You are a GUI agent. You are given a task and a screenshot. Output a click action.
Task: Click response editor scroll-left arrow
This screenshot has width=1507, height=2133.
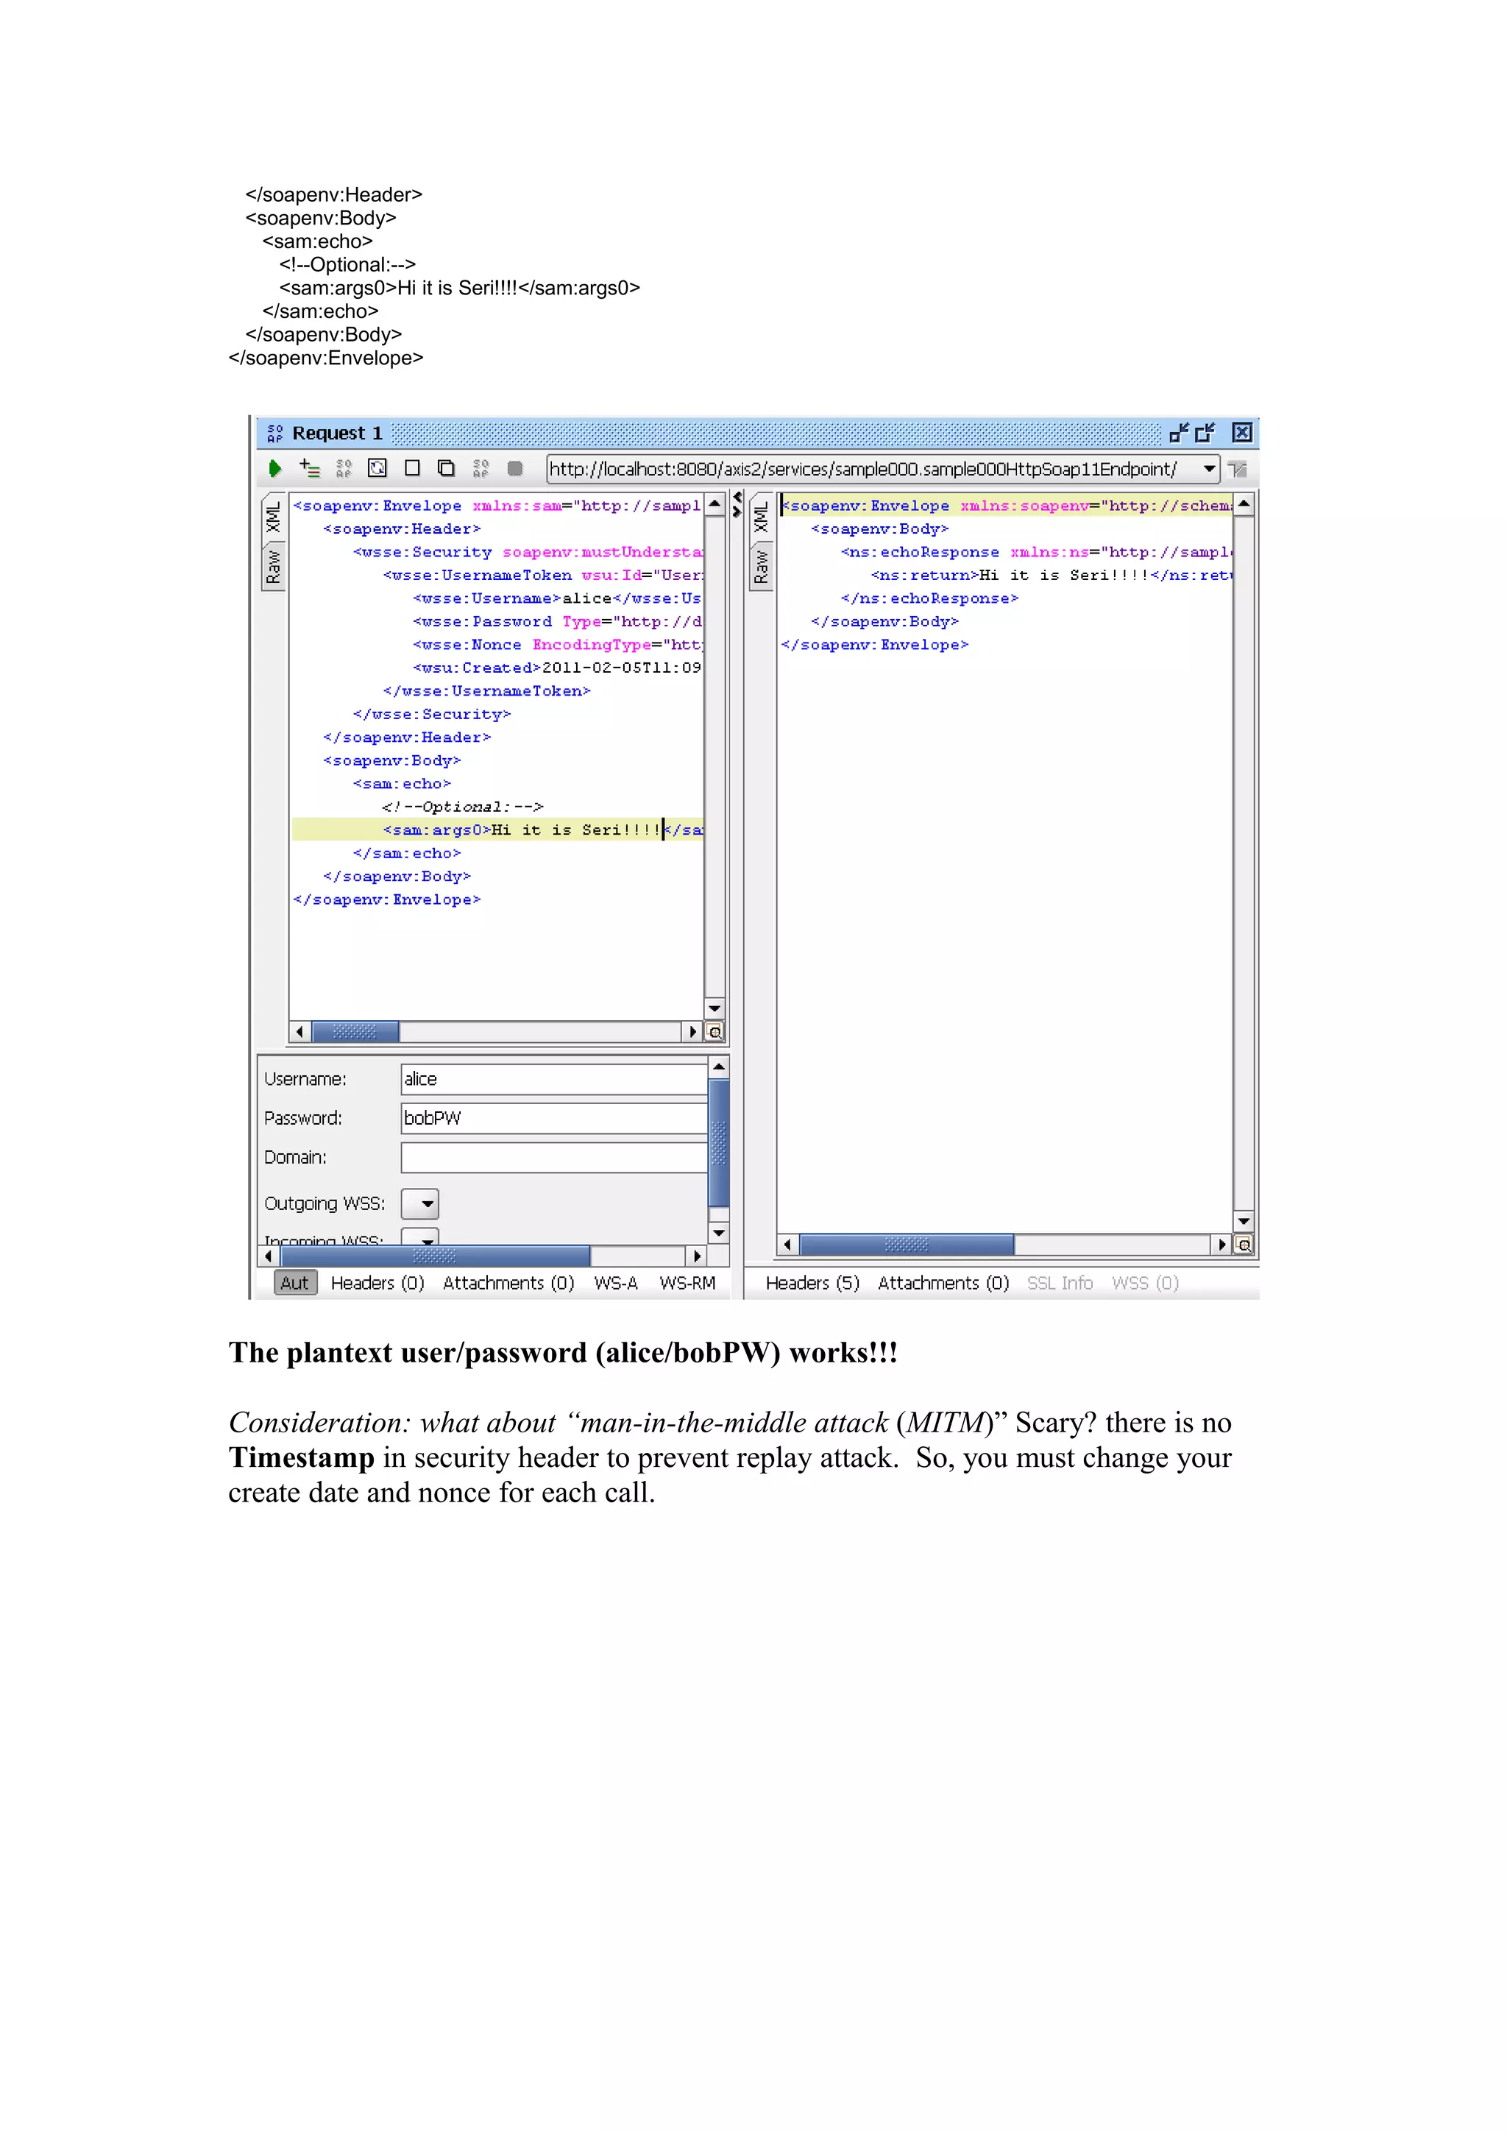click(787, 1245)
